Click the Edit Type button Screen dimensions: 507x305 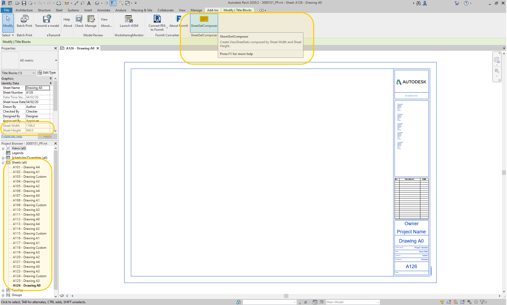47,73
